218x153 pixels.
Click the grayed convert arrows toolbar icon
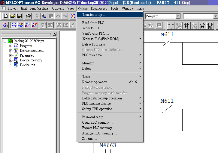[x=151, y=25]
